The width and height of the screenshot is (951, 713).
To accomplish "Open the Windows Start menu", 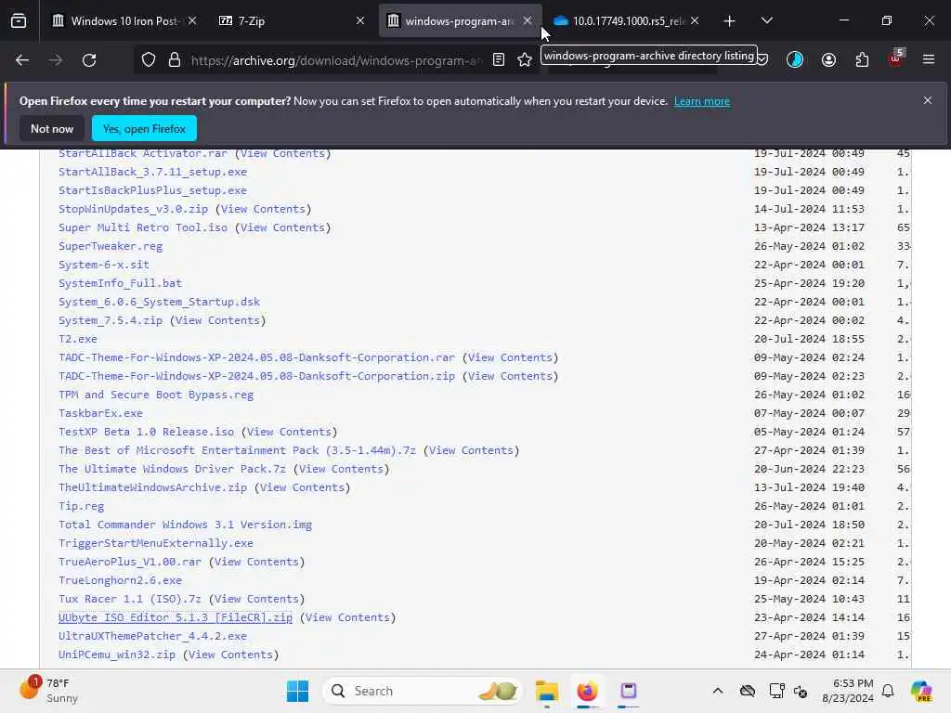I will tap(297, 691).
